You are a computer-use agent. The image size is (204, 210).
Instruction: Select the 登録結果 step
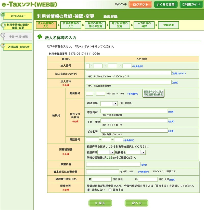coord(169,25)
